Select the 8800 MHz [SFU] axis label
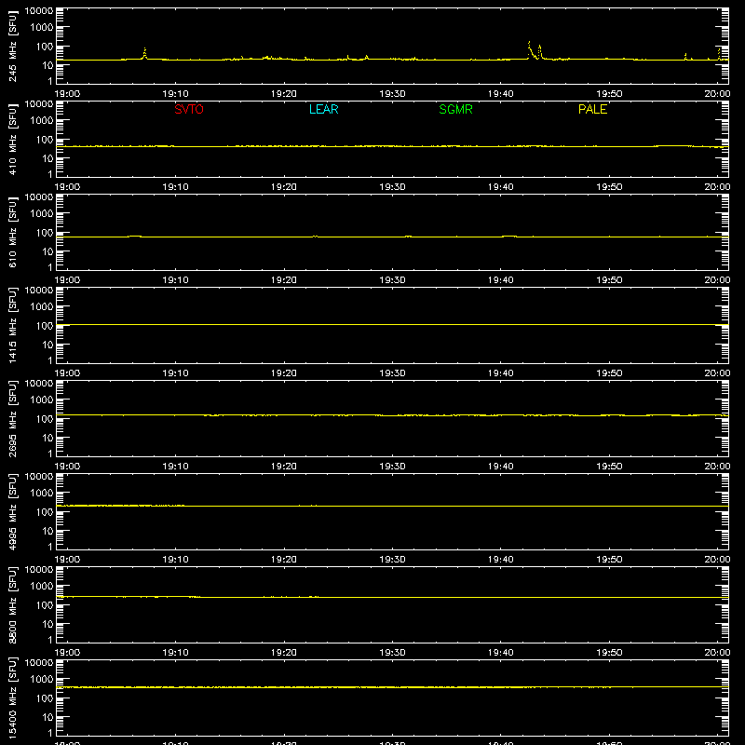745x745 pixels. 12,604
